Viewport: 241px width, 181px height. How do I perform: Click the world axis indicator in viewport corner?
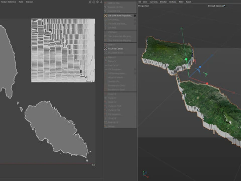pos(145,174)
